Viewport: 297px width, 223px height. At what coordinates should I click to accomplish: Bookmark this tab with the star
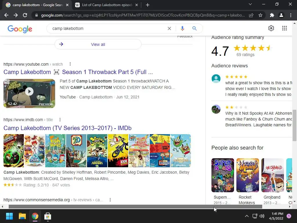tap(260, 15)
